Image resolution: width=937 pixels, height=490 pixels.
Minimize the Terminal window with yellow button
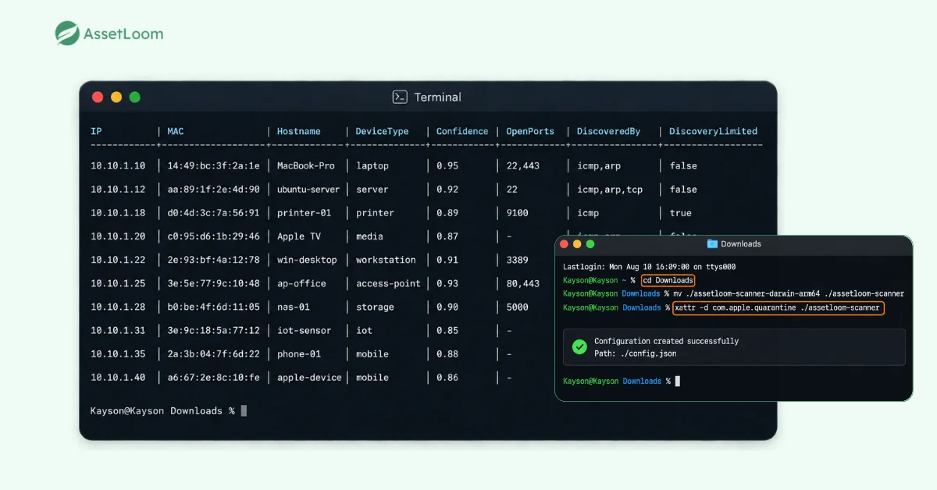tap(116, 98)
